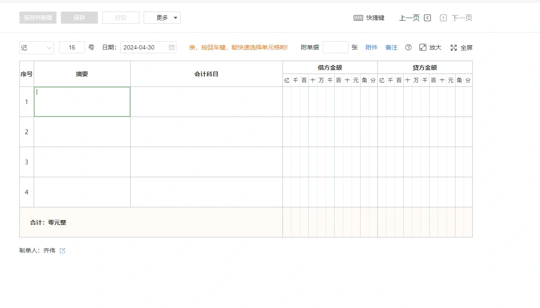540x308 pixels.
Task: Click the previous page arrow icon
Action: pyautogui.click(x=427, y=18)
